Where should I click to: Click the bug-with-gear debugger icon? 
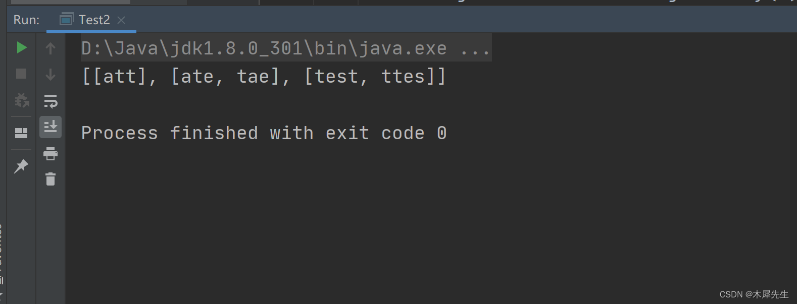(21, 100)
